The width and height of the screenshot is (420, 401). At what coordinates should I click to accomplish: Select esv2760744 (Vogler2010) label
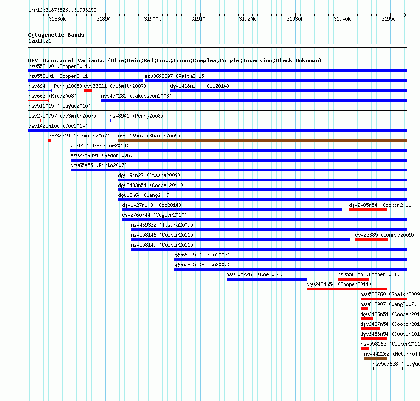[x=154, y=215]
